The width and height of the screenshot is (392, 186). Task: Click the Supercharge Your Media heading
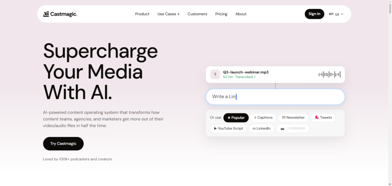pos(100,72)
